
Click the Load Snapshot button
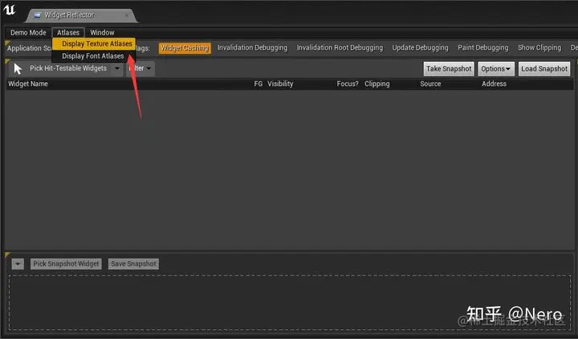click(544, 68)
